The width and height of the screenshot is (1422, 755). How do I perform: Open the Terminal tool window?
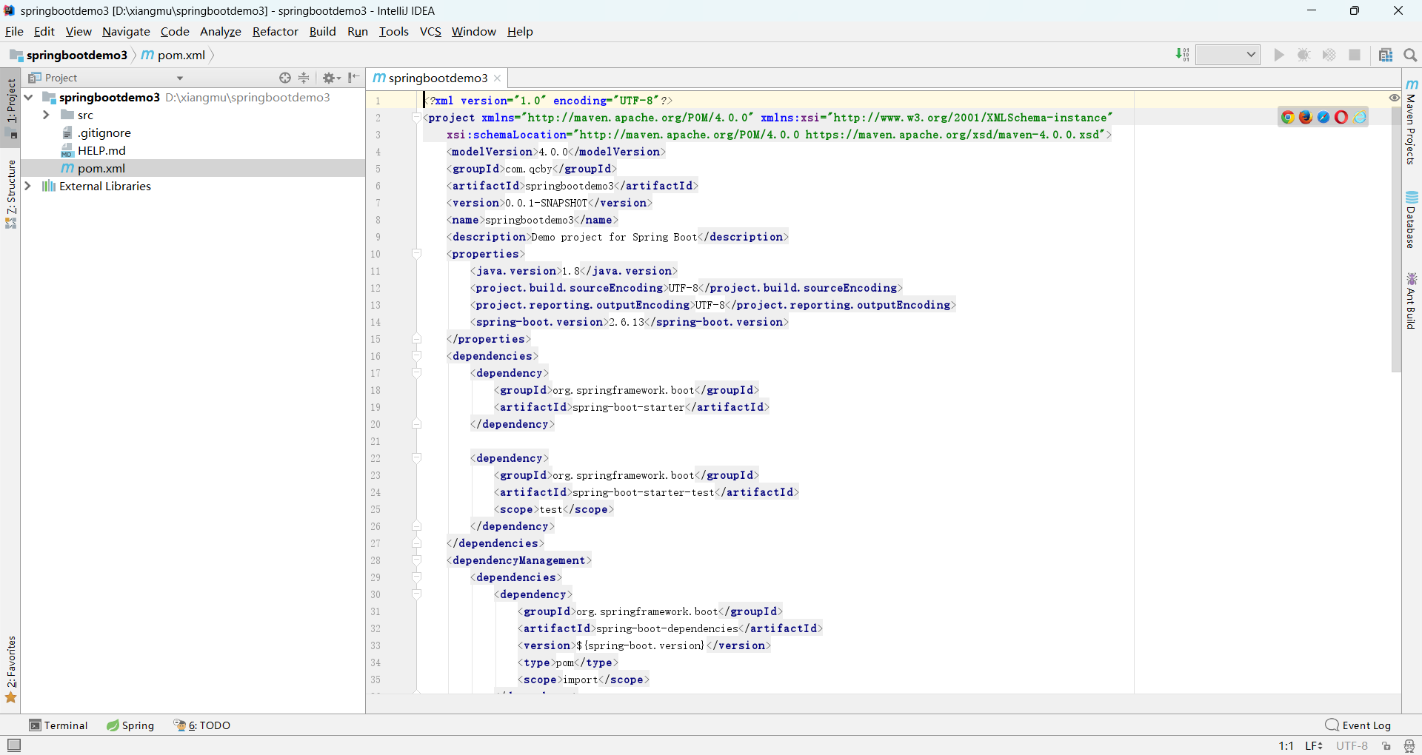point(59,725)
